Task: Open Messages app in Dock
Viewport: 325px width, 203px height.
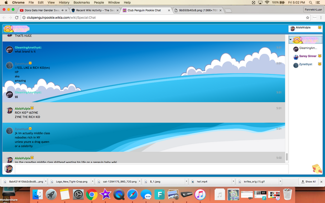Action: tap(146, 194)
